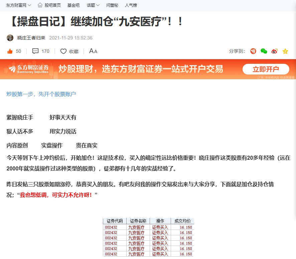Open the 问董秘 page

[112, 5]
